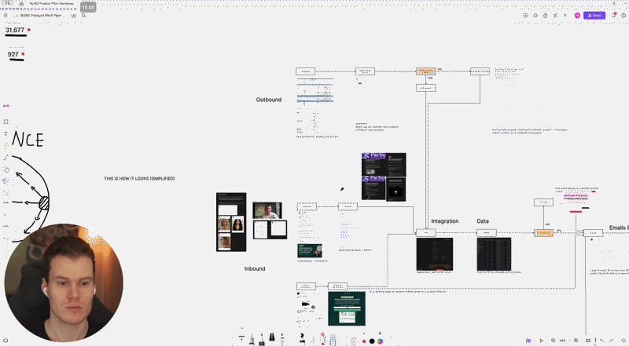Image resolution: width=629 pixels, height=346 pixels.
Task: Click the purple Share button
Action: [x=594, y=15]
